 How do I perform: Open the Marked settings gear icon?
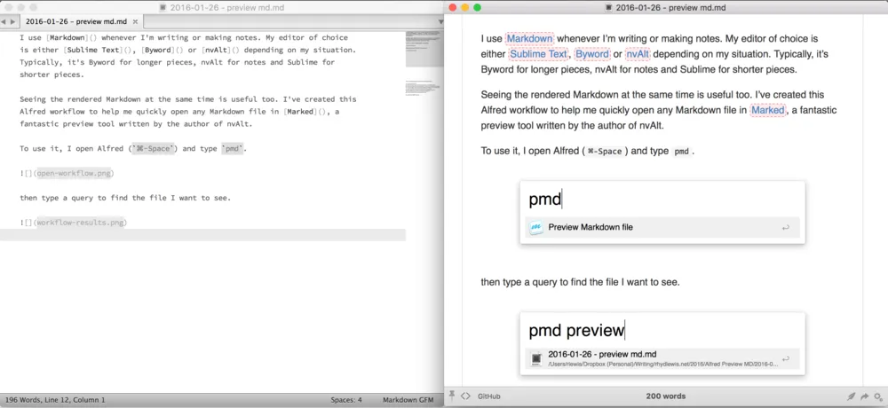[x=878, y=396]
